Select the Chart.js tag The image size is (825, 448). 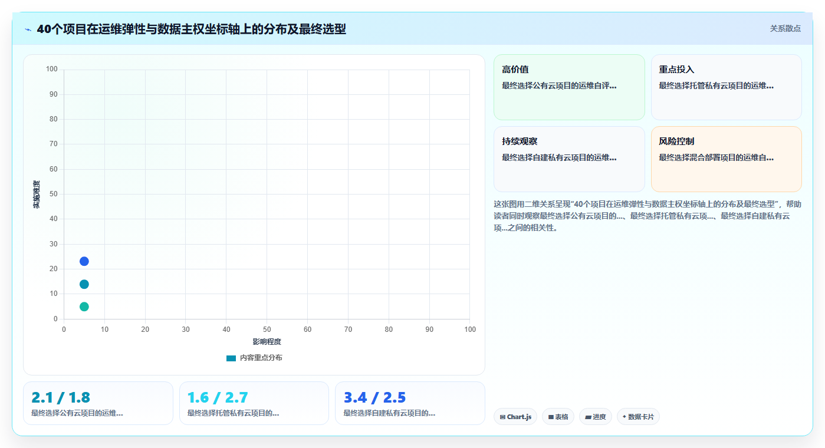tap(515, 417)
